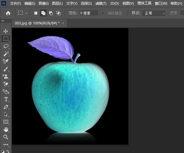Click the Style (样式) label
184x153 pixels.
(136, 13)
